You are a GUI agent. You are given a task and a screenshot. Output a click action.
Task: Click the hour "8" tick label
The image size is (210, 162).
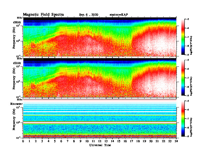[x=74, y=141]
